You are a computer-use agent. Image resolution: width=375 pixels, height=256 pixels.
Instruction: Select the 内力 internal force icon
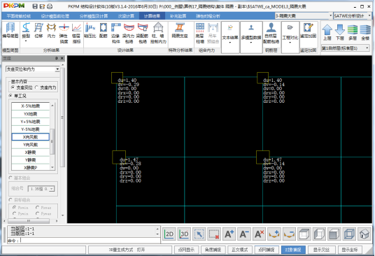(x=51, y=31)
